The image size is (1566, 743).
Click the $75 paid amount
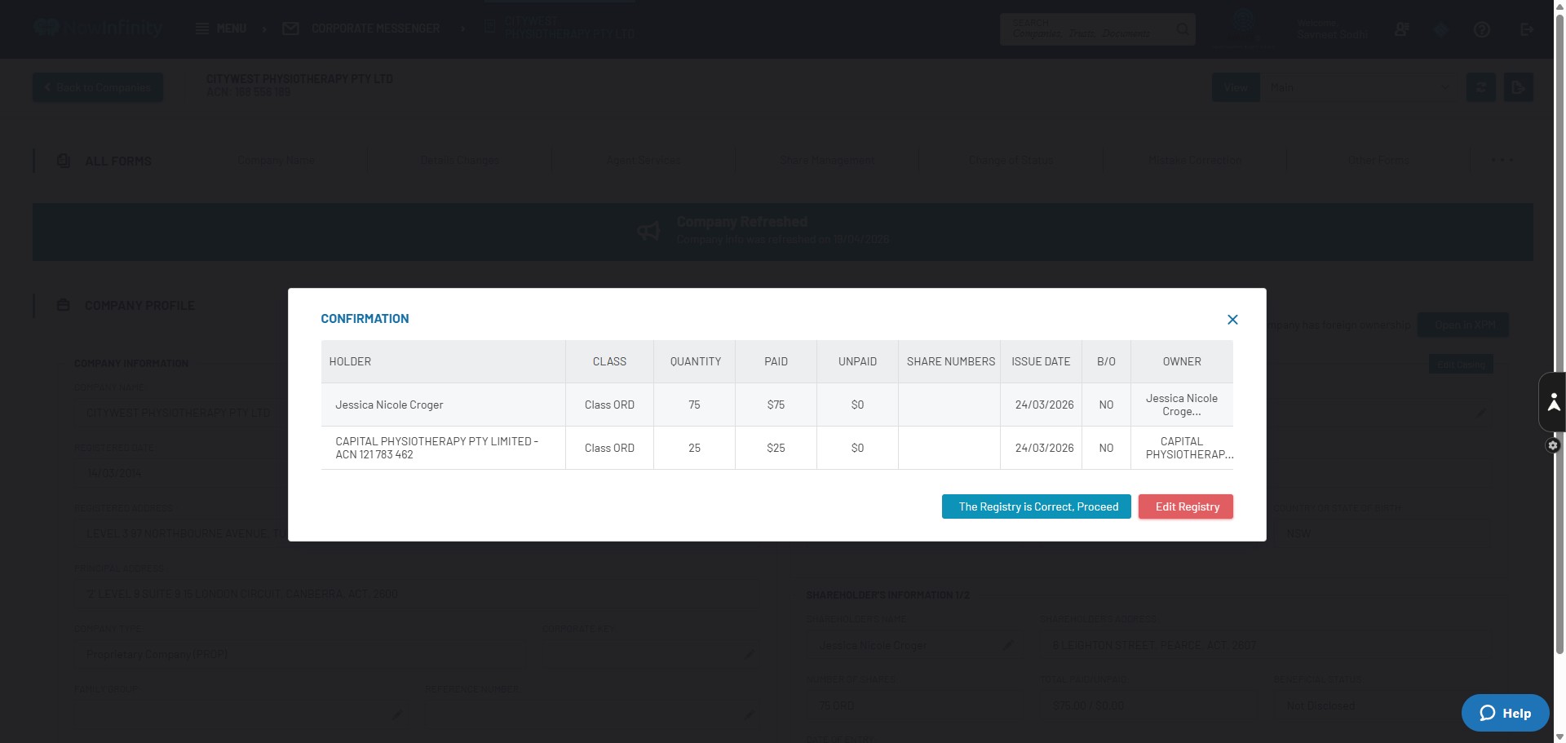(776, 405)
